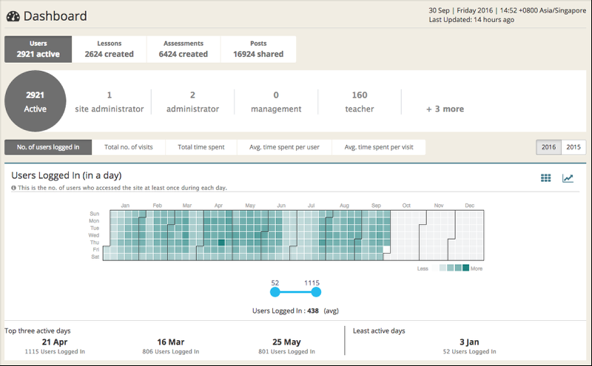Click the 52 Users Logged In text
Image resolution: width=592 pixels, height=366 pixels.
click(x=469, y=352)
